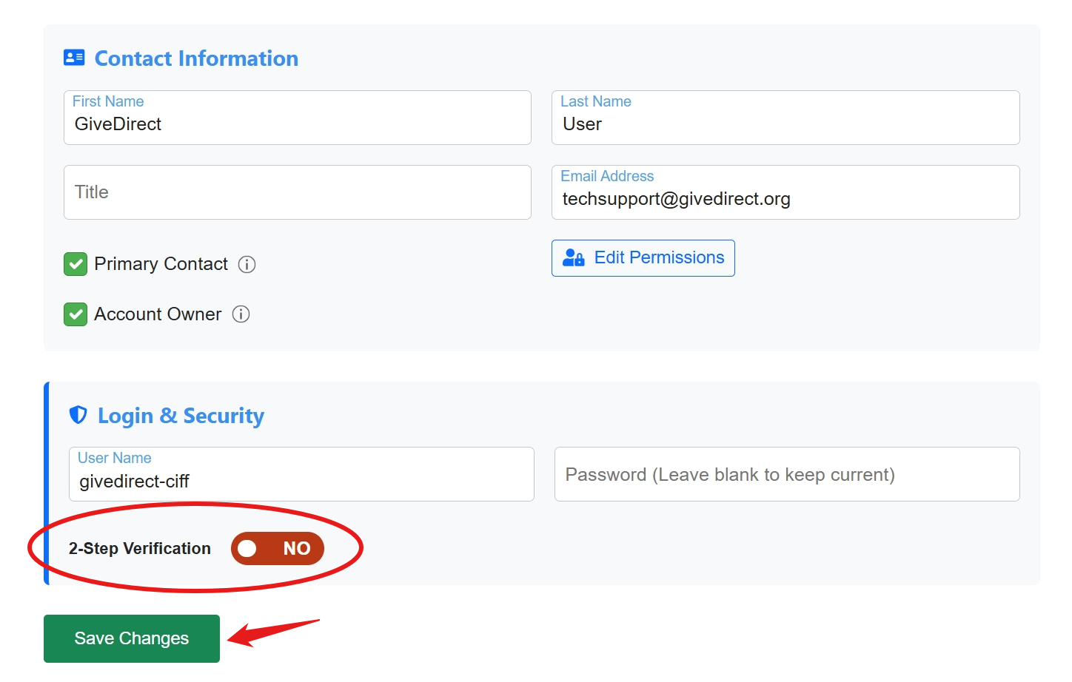1072x682 pixels.
Task: Uncheck the Account Owner checkbox
Action: [76, 314]
